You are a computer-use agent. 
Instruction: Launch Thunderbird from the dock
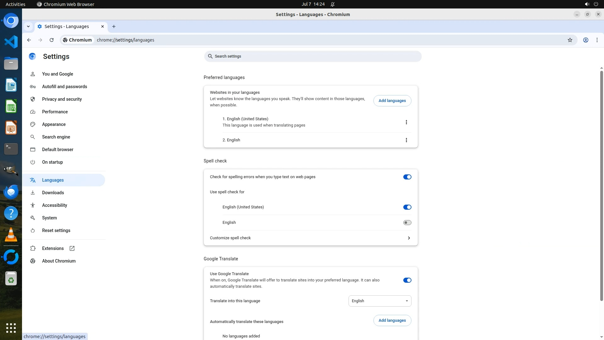coord(11,192)
